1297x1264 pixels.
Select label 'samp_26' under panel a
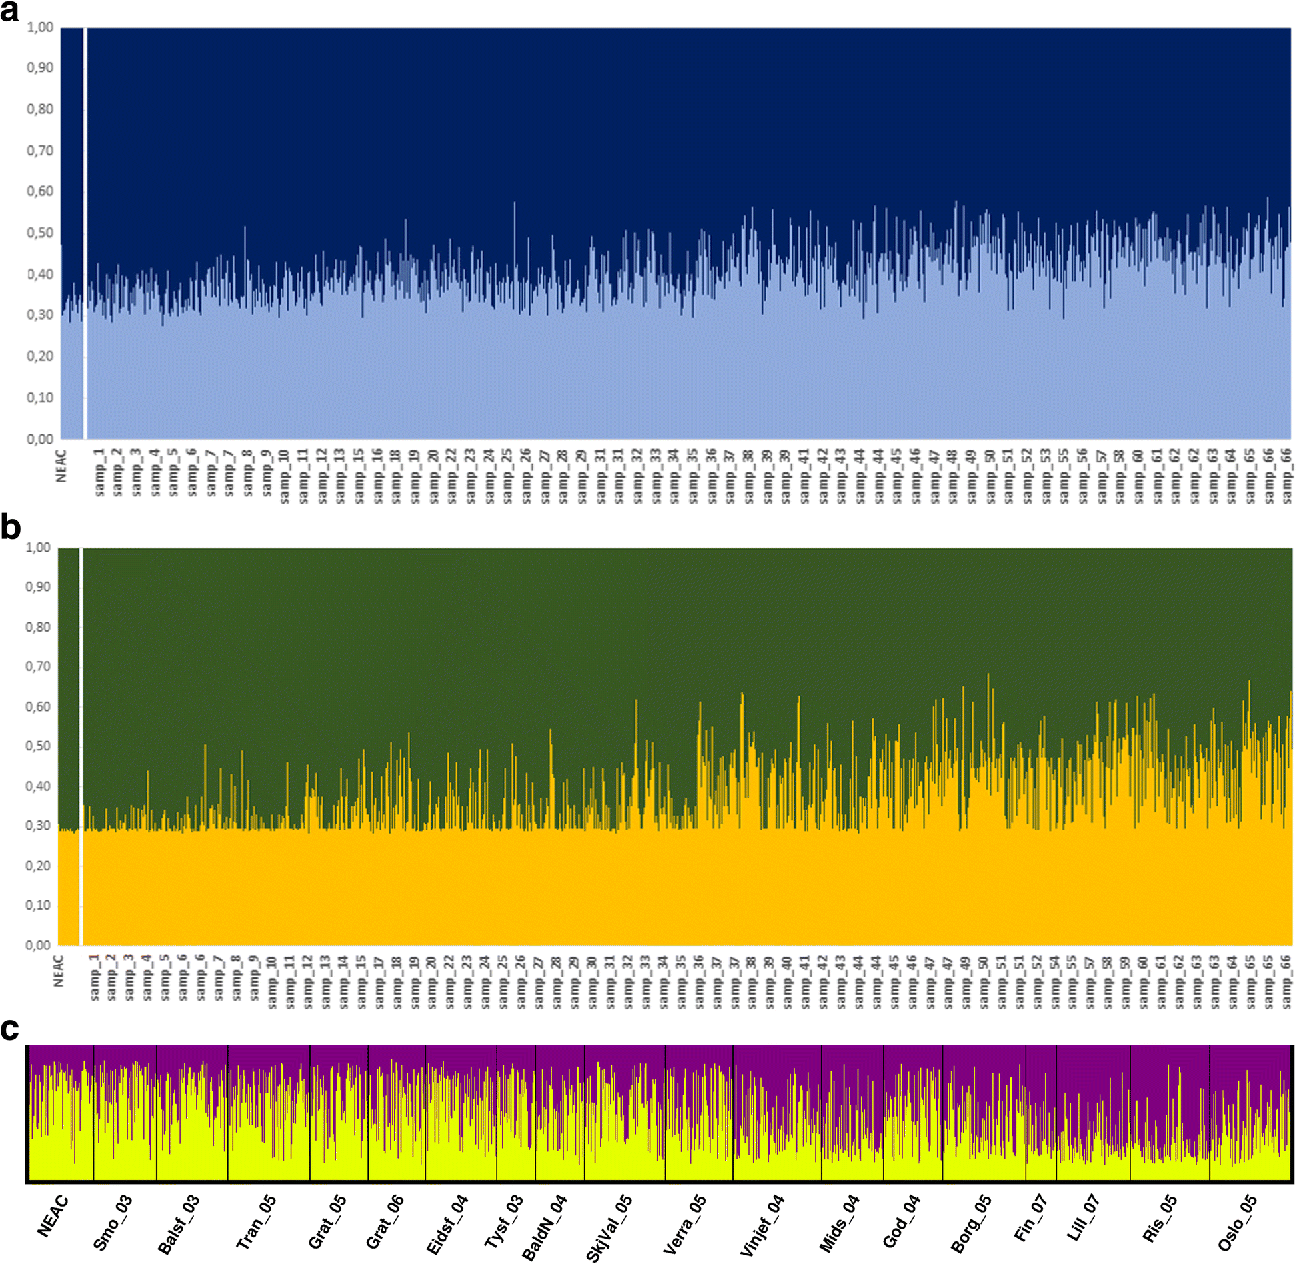click(x=527, y=476)
